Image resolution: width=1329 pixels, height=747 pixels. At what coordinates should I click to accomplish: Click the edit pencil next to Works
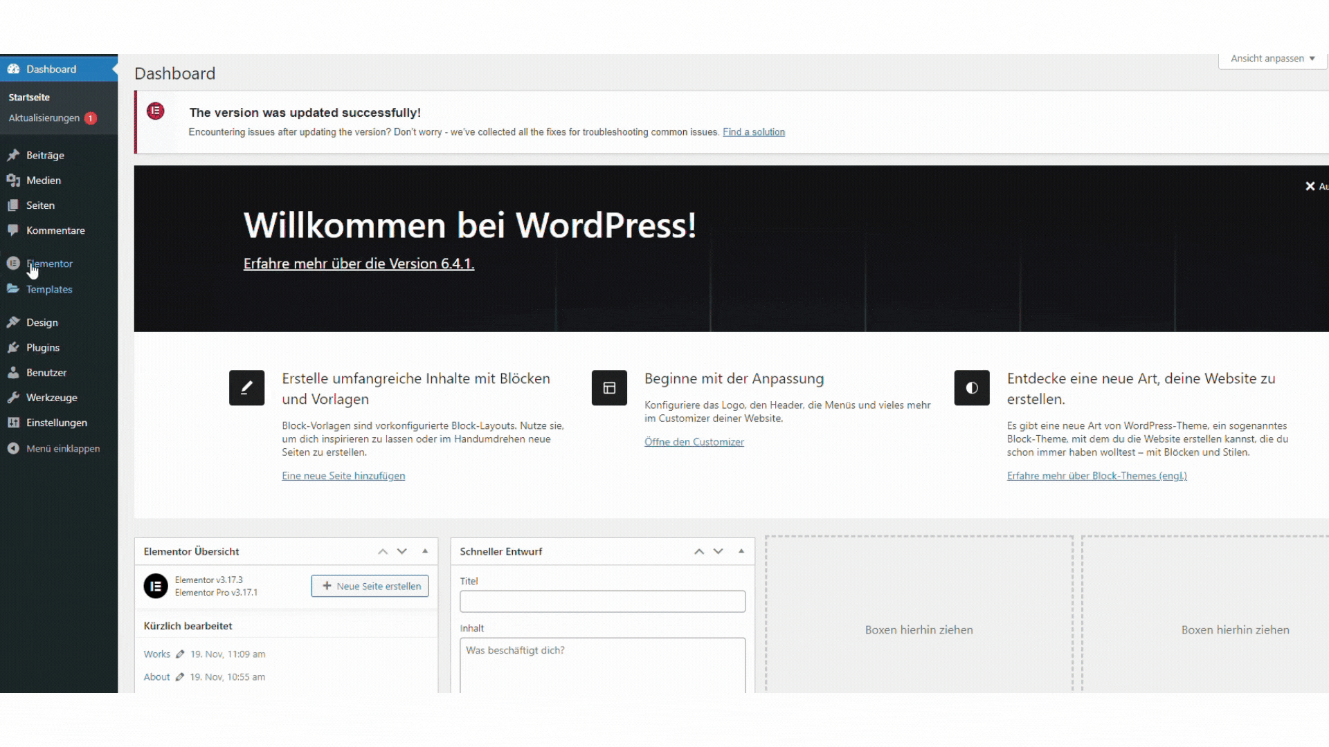click(180, 654)
